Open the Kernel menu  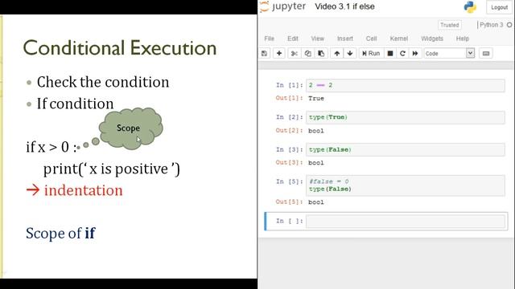pyautogui.click(x=399, y=39)
